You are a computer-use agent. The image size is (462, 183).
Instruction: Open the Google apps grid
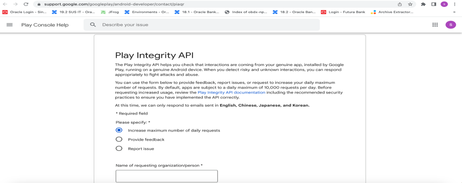pos(435,25)
